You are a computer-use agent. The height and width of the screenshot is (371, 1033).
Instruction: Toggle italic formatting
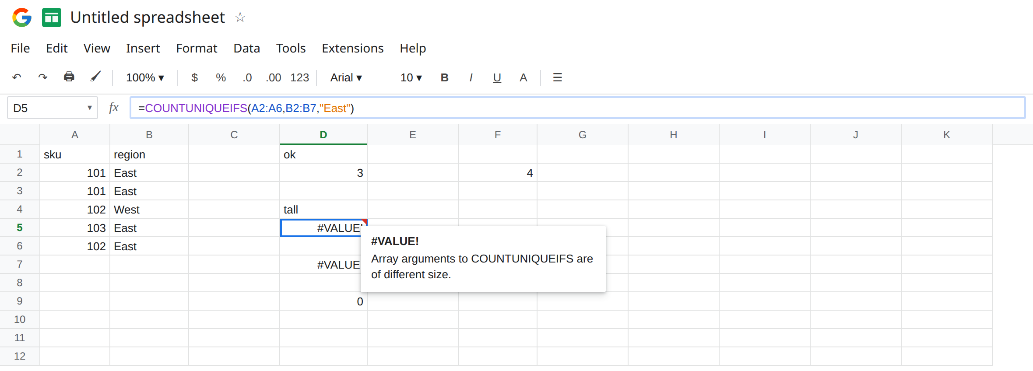tap(471, 77)
